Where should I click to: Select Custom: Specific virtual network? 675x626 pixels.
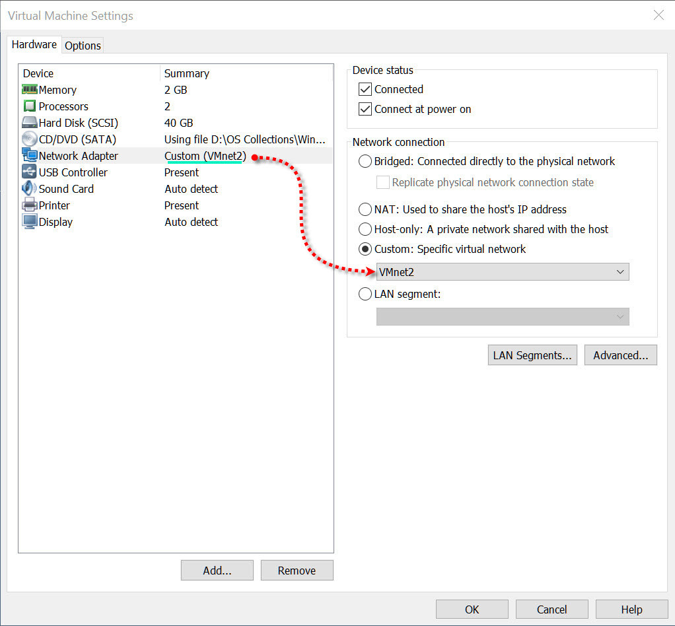(365, 249)
